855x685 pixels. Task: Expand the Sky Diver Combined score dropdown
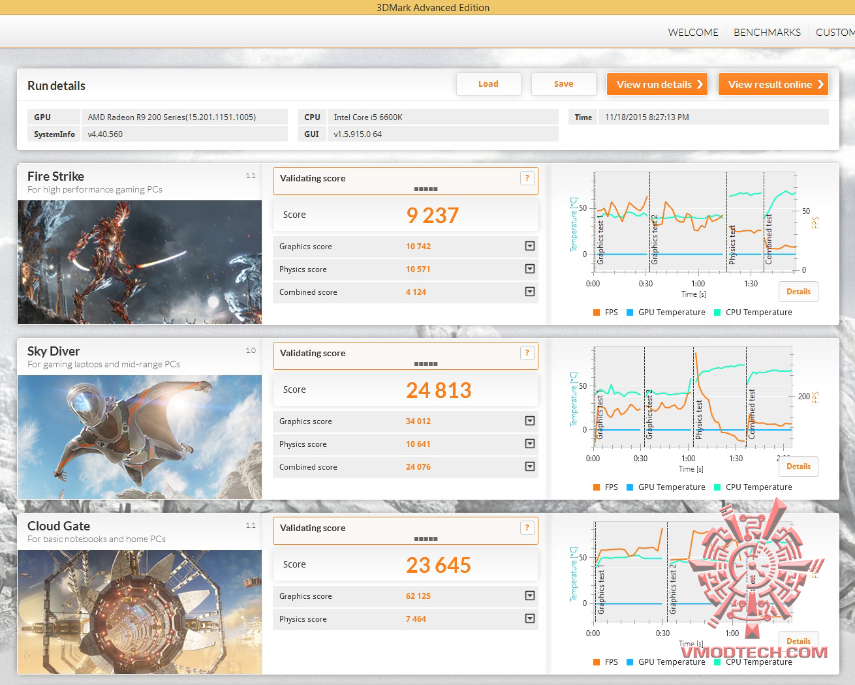(x=530, y=466)
